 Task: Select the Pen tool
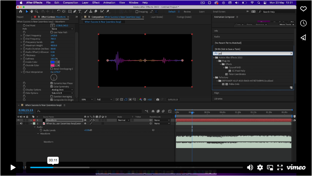(75, 11)
